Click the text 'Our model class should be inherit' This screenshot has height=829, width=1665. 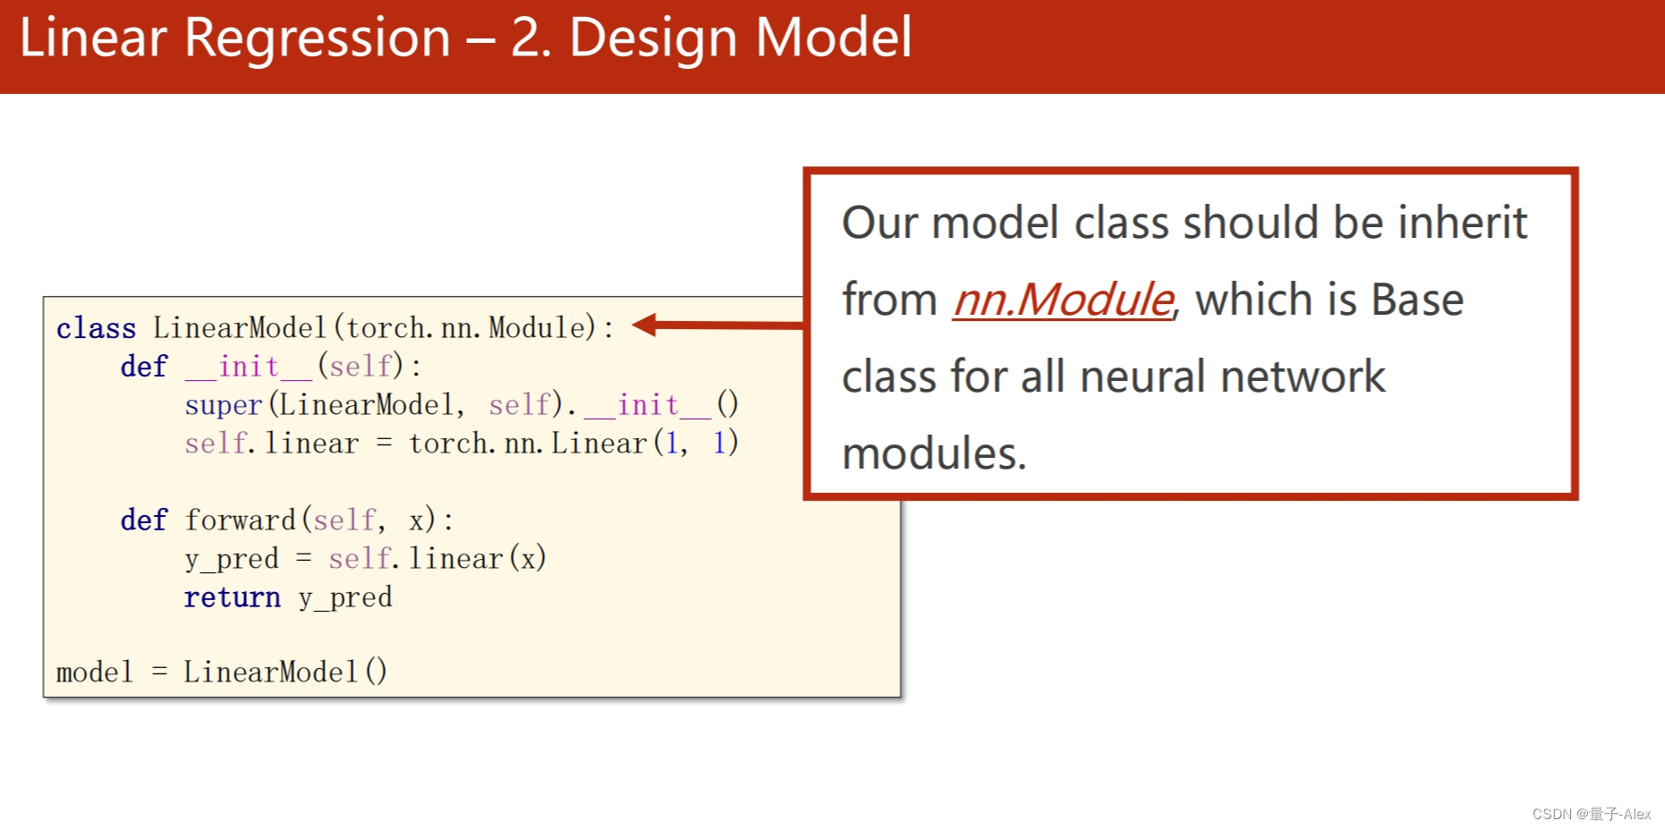point(1185,223)
